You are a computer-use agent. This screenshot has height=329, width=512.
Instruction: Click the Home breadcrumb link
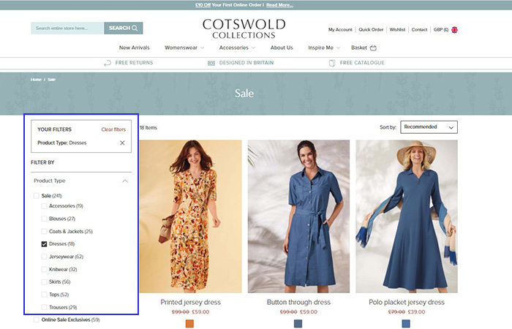pyautogui.click(x=36, y=80)
